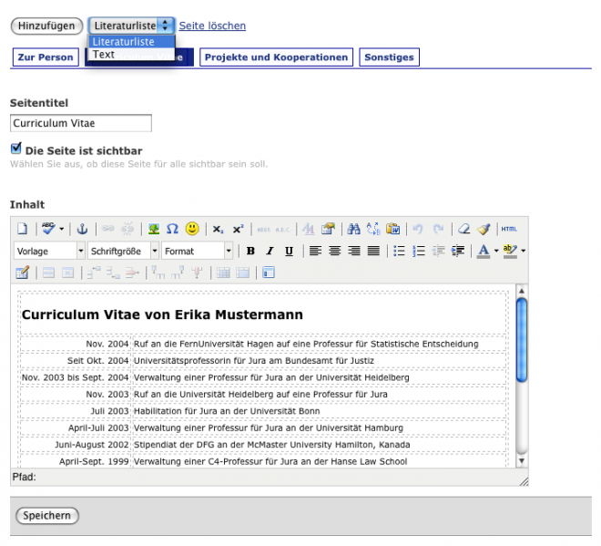
Task: Insert an anchor with the anchor icon
Action: pos(81,229)
